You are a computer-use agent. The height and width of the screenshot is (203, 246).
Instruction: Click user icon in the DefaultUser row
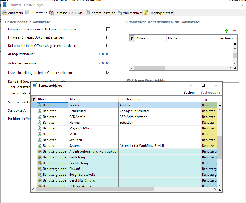point(40,111)
